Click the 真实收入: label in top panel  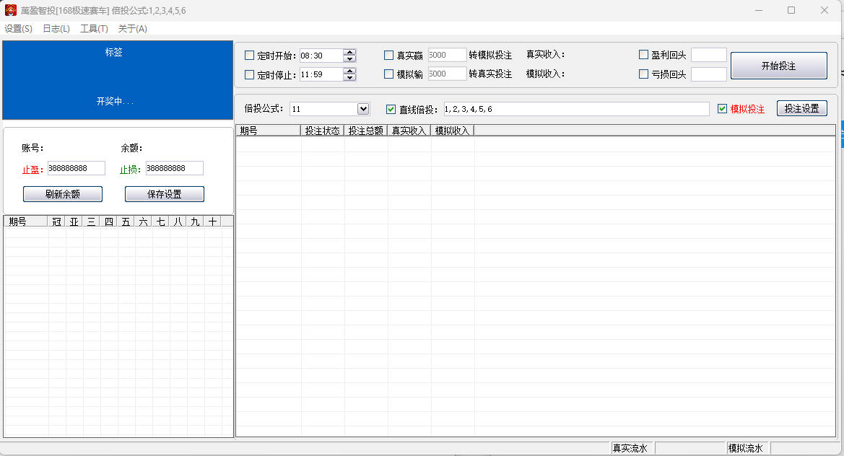(x=545, y=54)
